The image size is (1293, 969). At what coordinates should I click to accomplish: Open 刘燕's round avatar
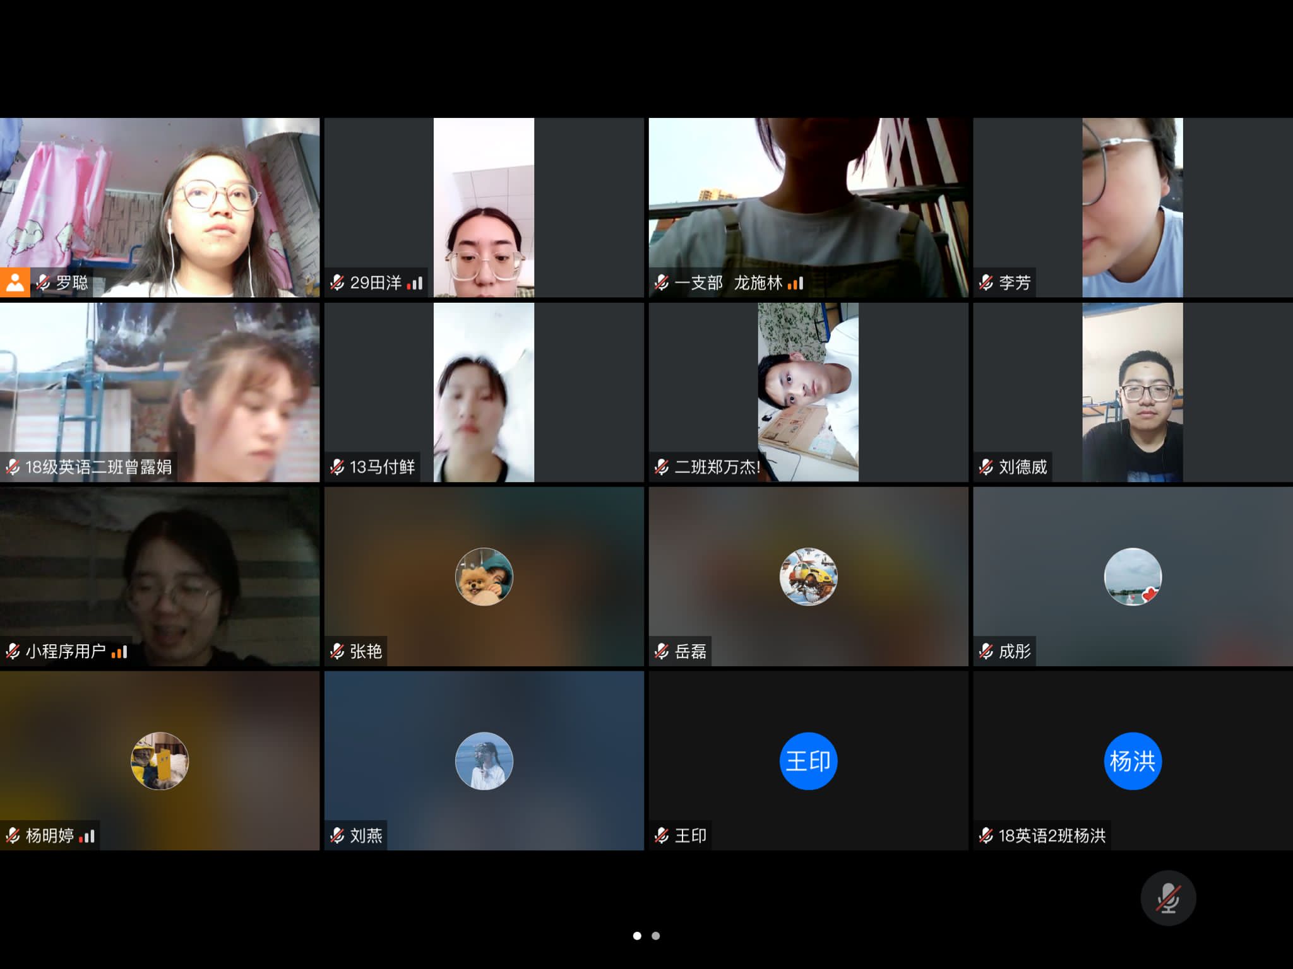(x=484, y=761)
